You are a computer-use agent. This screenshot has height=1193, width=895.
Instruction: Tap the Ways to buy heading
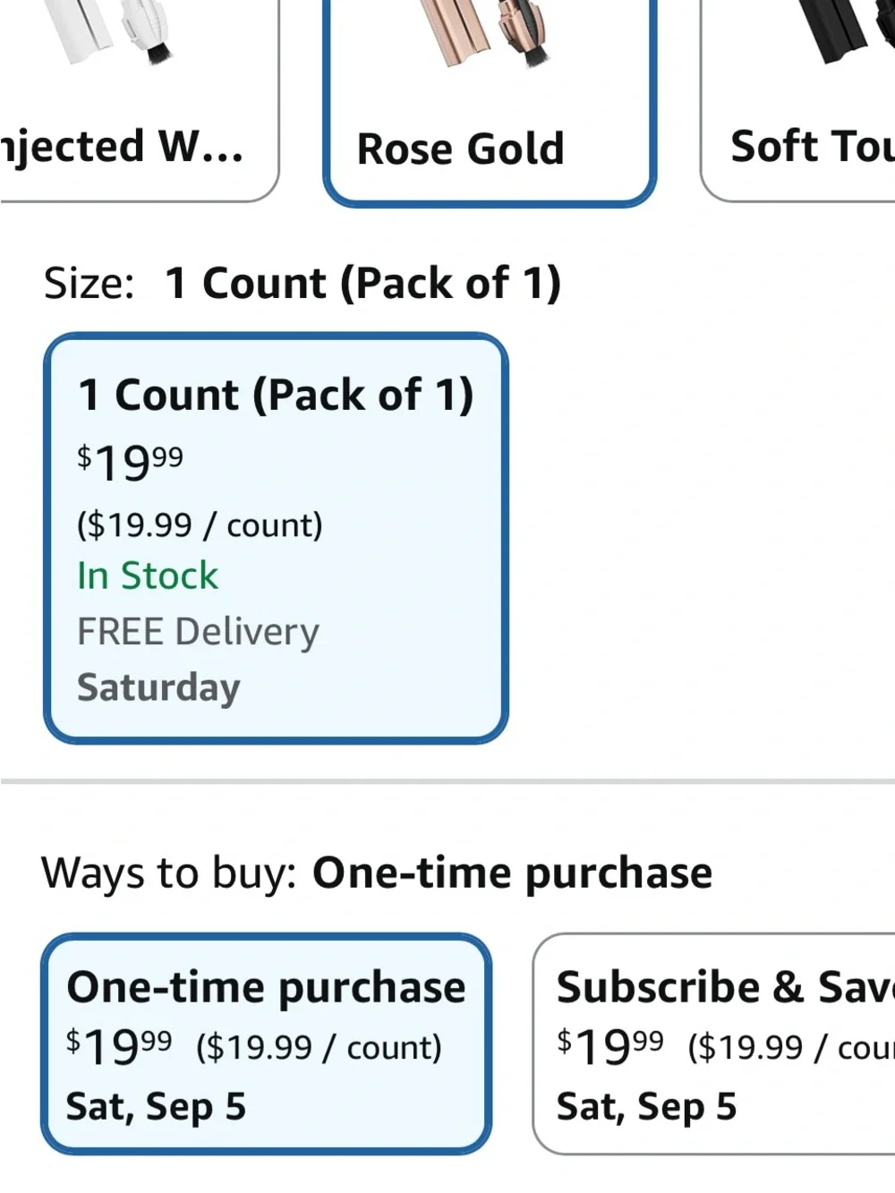(x=377, y=873)
